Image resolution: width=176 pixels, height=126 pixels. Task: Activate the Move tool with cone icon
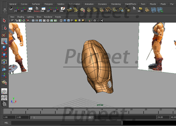click(x=4, y=41)
